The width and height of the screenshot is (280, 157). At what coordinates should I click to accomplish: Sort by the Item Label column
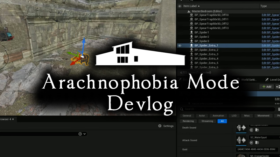click(x=191, y=6)
